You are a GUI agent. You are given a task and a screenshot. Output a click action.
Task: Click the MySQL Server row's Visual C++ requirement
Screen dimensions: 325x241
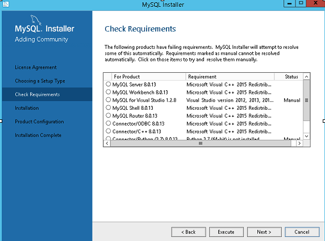(229, 85)
